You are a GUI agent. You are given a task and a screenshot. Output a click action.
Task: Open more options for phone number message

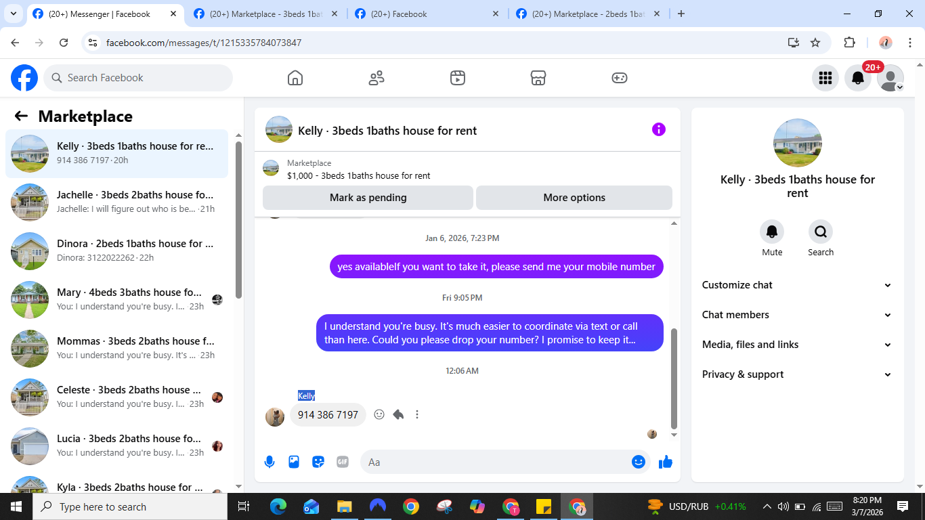click(x=417, y=414)
